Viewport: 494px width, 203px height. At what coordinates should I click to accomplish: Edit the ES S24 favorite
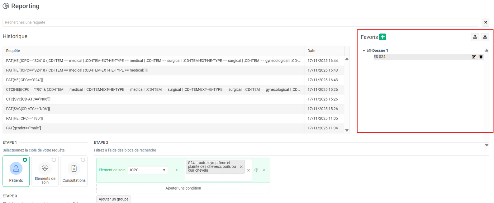pyautogui.click(x=474, y=57)
